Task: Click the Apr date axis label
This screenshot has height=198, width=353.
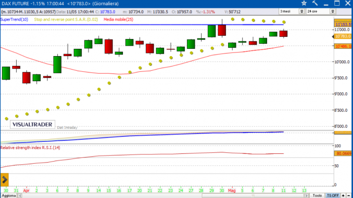Action: tap(27, 191)
